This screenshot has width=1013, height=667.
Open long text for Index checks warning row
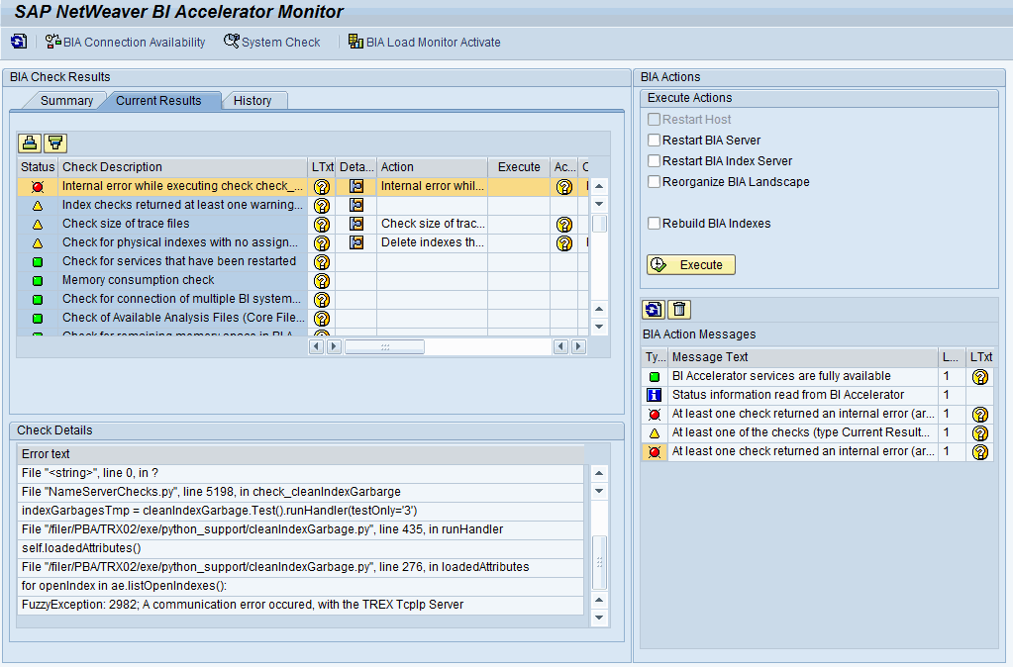click(x=322, y=205)
